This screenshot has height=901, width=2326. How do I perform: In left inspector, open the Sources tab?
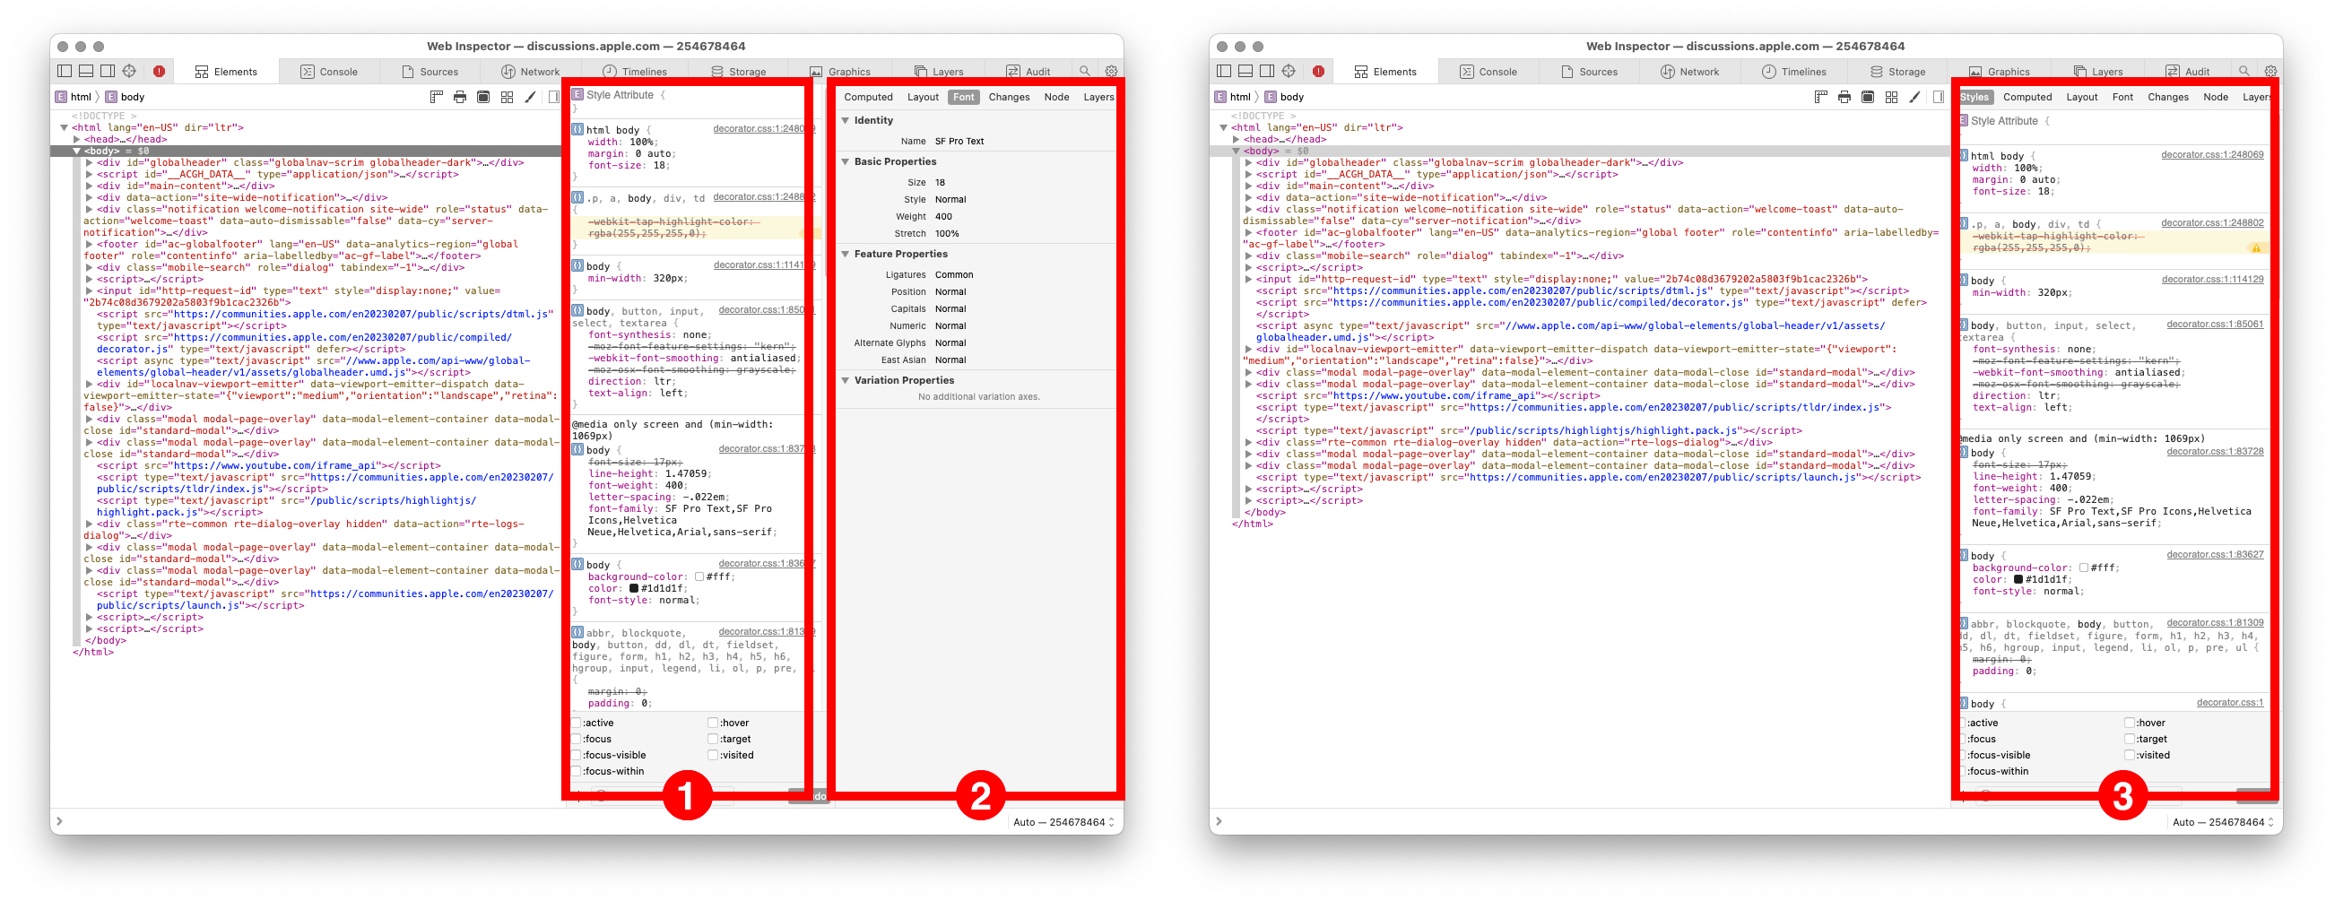[x=430, y=72]
